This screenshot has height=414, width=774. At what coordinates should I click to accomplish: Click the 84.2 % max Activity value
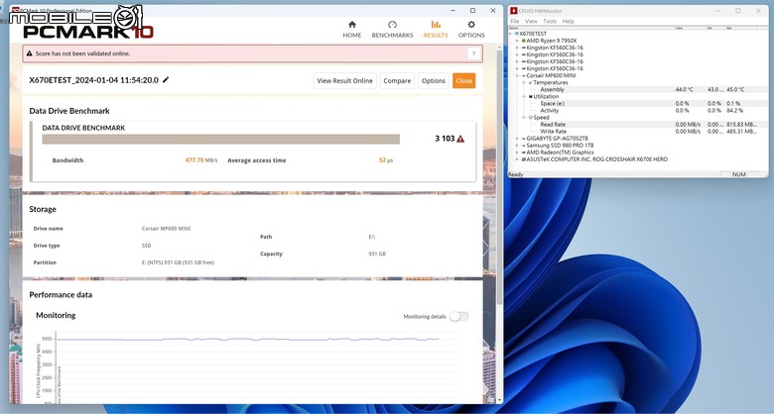point(734,110)
